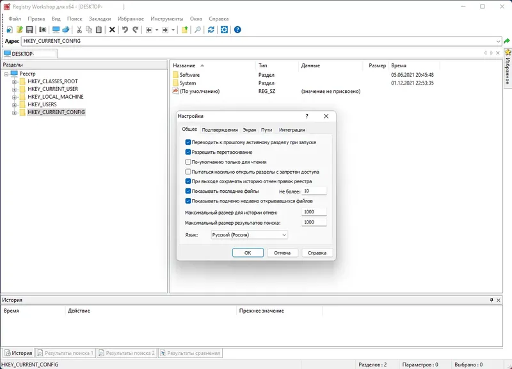
Task: Click the forward navigation arrow icon
Action: pos(165,29)
